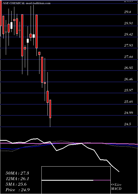Select the 27.93 price axis label

[x=129, y=45]
